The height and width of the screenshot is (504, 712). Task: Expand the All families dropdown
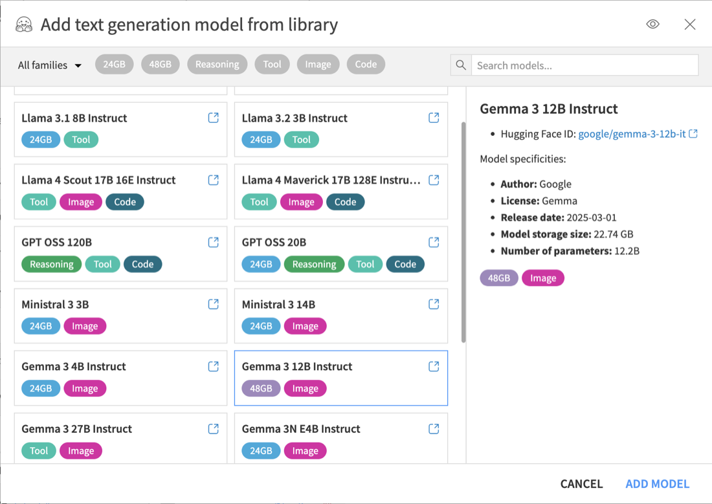tap(50, 65)
